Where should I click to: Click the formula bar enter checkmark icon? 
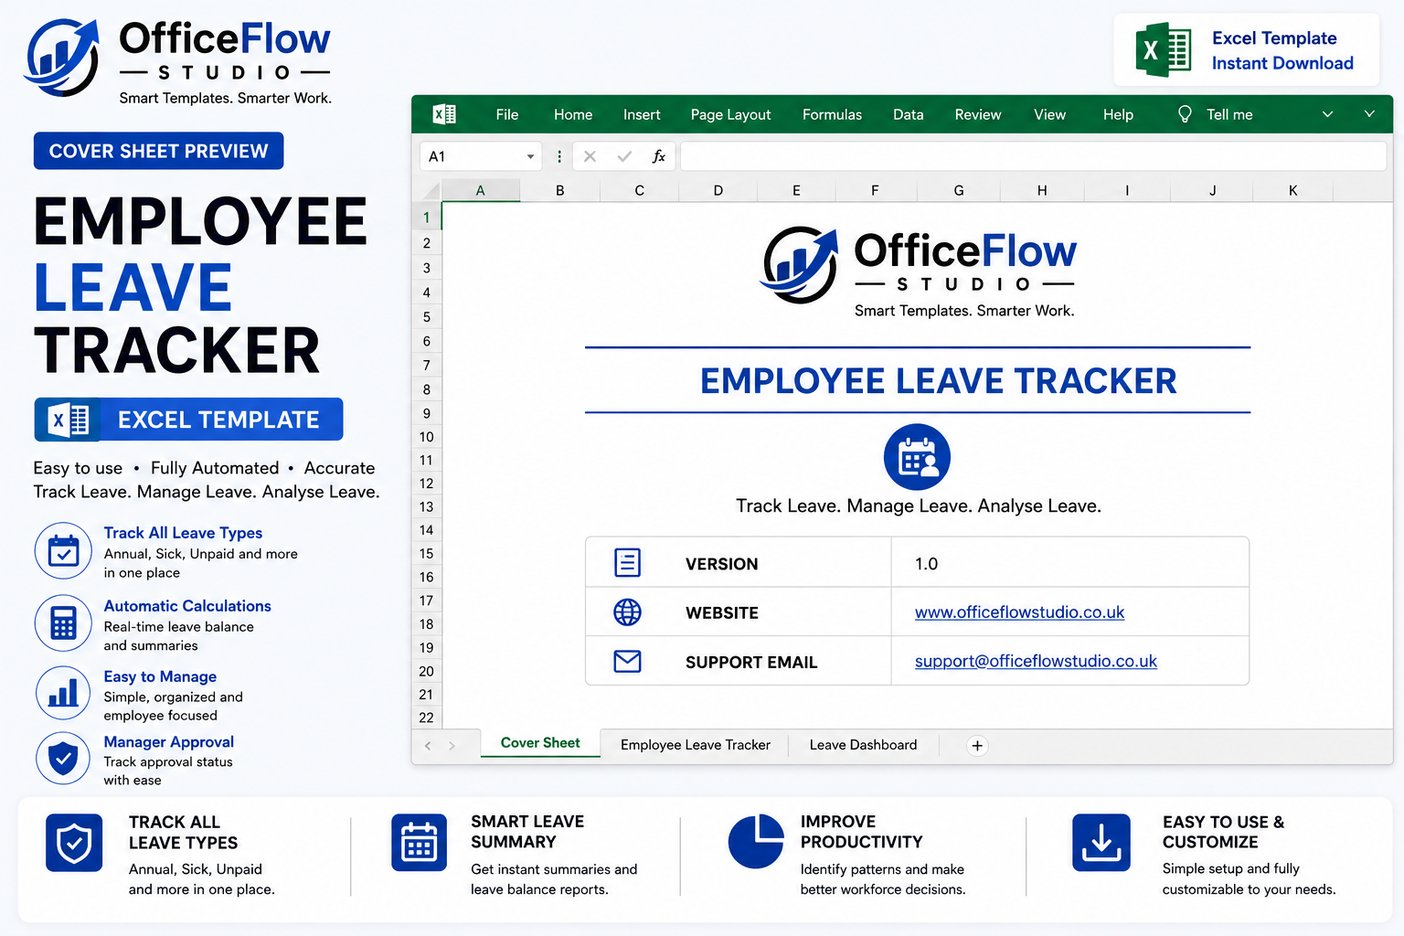click(x=624, y=156)
